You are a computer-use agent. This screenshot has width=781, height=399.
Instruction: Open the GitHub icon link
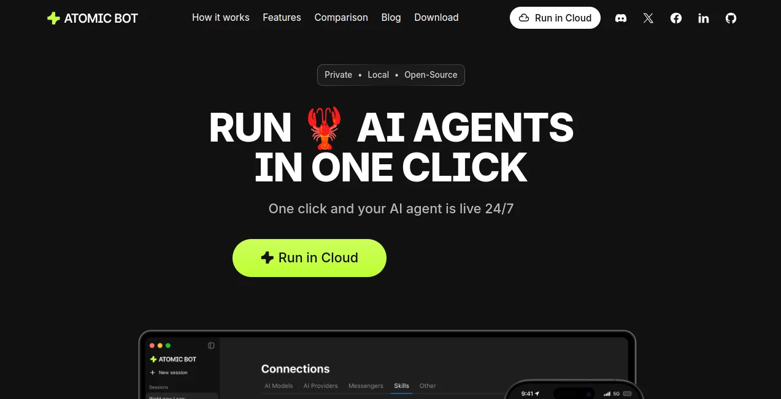coord(731,18)
